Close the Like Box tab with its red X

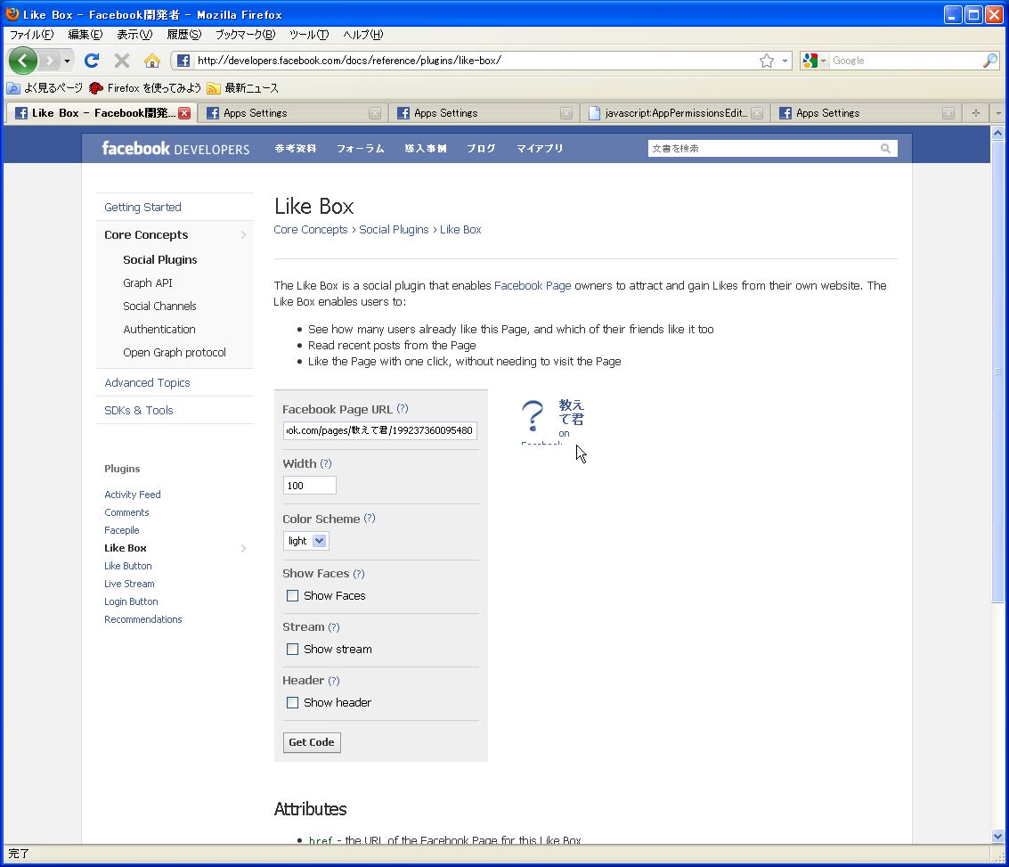[184, 113]
